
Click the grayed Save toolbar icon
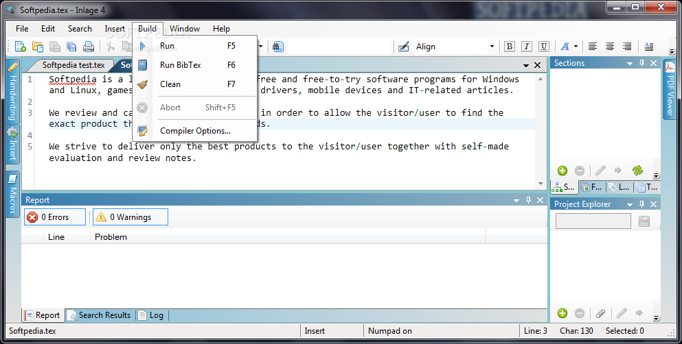pyautogui.click(x=55, y=47)
